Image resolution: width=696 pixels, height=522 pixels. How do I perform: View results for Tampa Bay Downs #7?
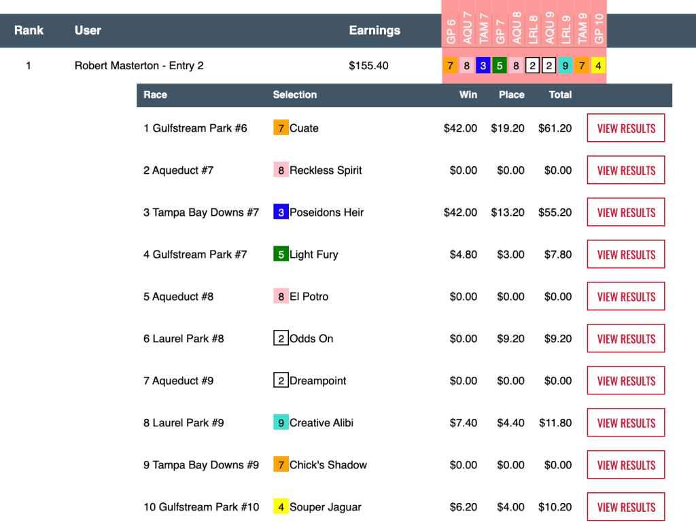[625, 212]
